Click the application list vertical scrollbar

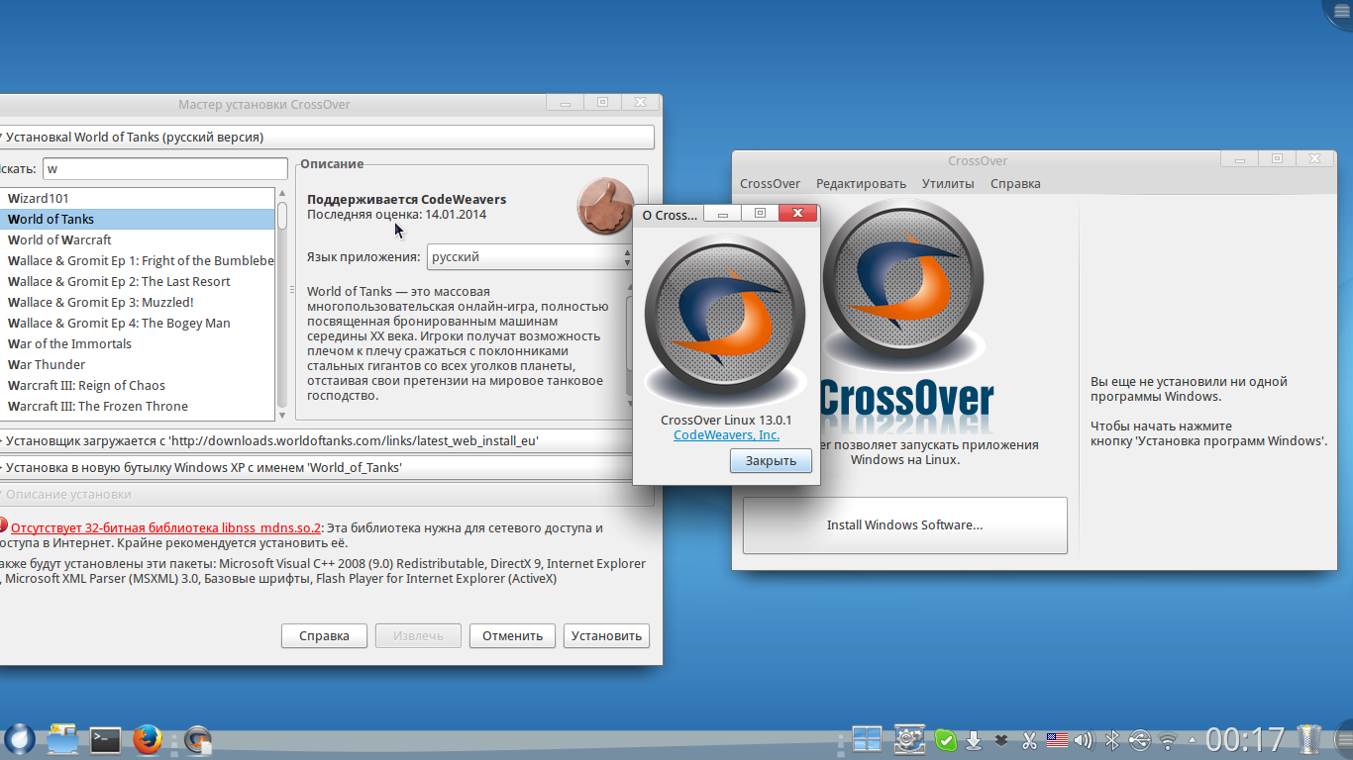pos(282,304)
